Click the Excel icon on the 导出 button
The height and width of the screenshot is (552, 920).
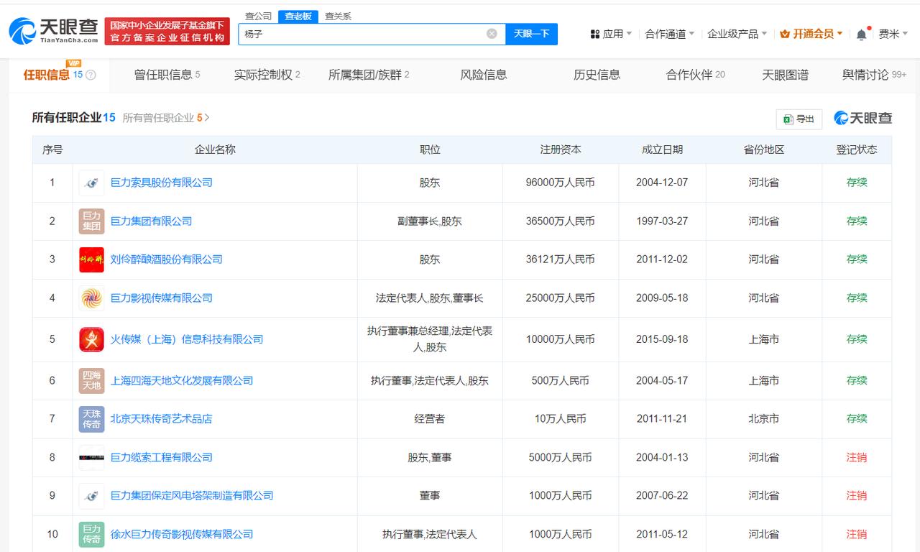pos(788,119)
